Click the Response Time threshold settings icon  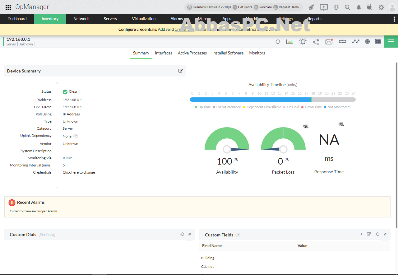point(341,124)
